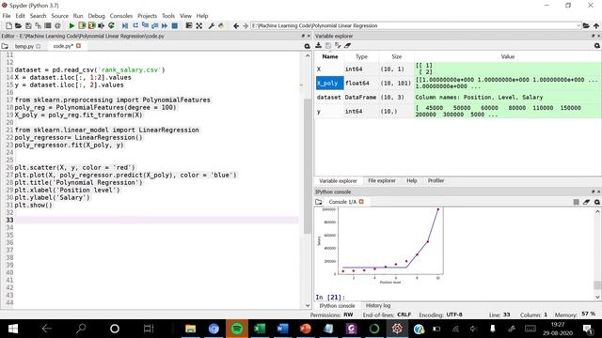Remove all variables eraser icon
This screenshot has height=338, width=602.
347,45
